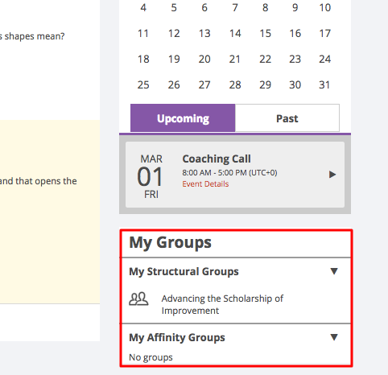This screenshot has height=375, width=388.
Task: Select day 31 in calendar
Action: click(324, 84)
